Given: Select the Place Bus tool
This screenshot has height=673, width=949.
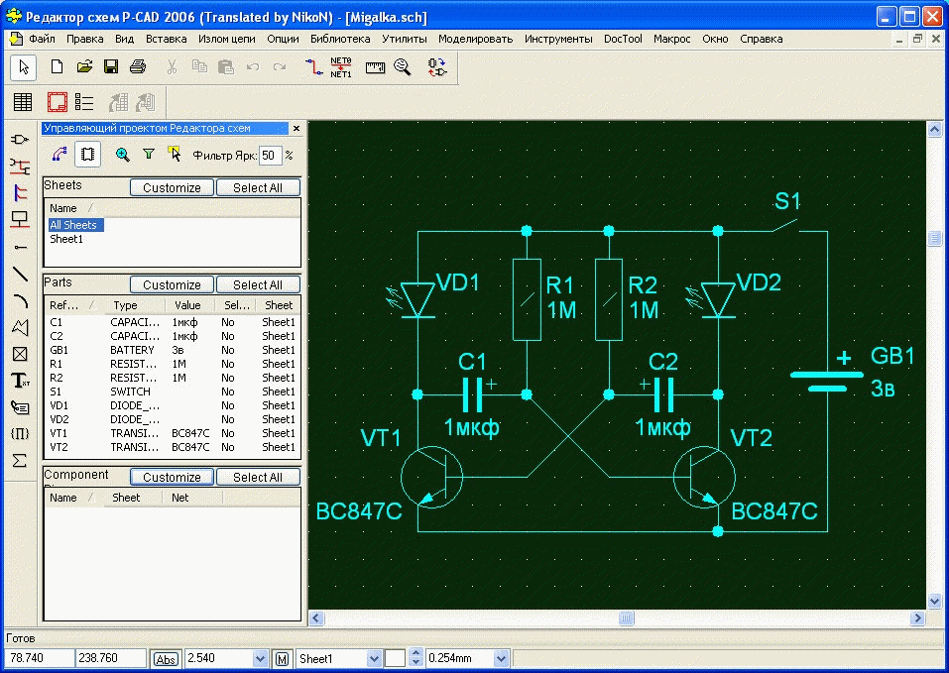Looking at the screenshot, I should point(20,193).
